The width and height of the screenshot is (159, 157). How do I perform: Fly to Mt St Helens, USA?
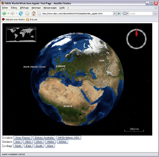click(x=69, y=138)
